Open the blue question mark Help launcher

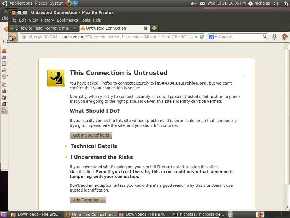pos(75,3)
